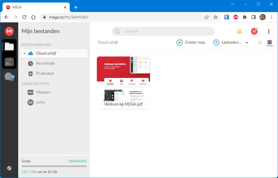278x178 pixels.
Task: Click the Welkom bij MEGA.pdf file name
Action: coord(123,104)
